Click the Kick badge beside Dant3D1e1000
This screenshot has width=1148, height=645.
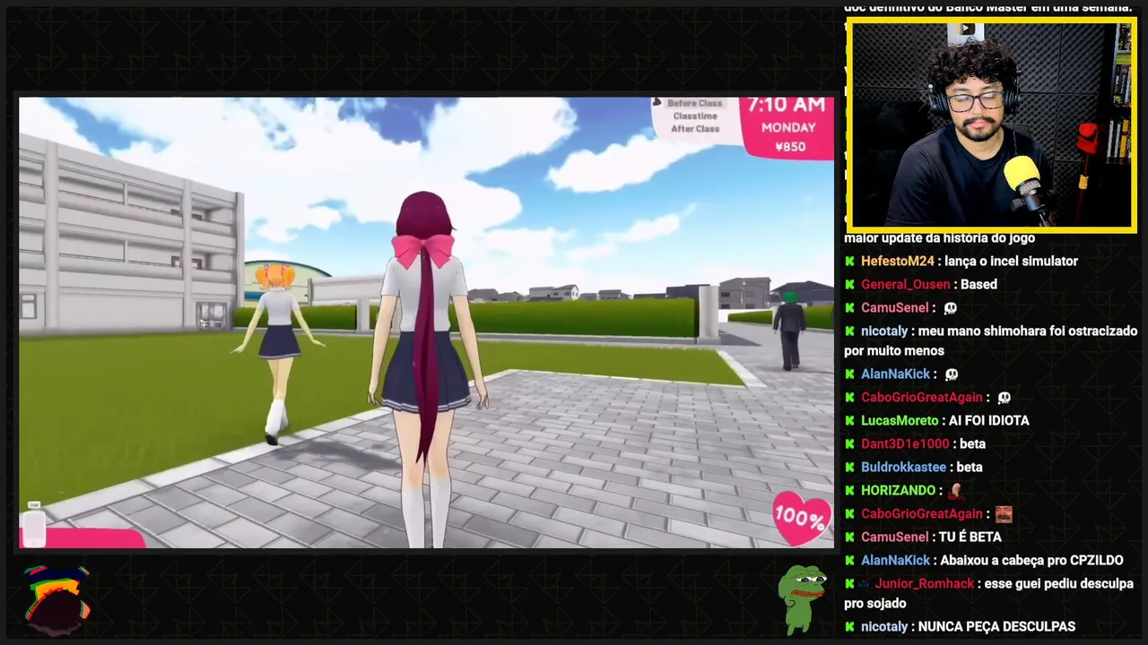pos(850,443)
